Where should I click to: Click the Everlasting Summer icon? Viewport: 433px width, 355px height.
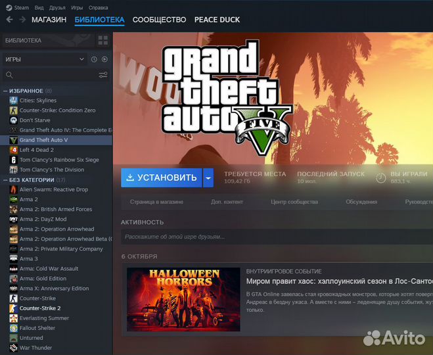point(13,318)
